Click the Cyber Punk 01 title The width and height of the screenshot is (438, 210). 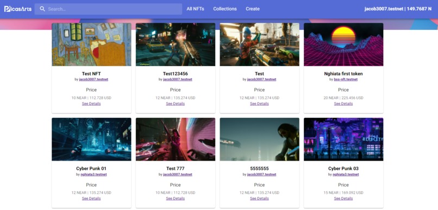coord(91,169)
